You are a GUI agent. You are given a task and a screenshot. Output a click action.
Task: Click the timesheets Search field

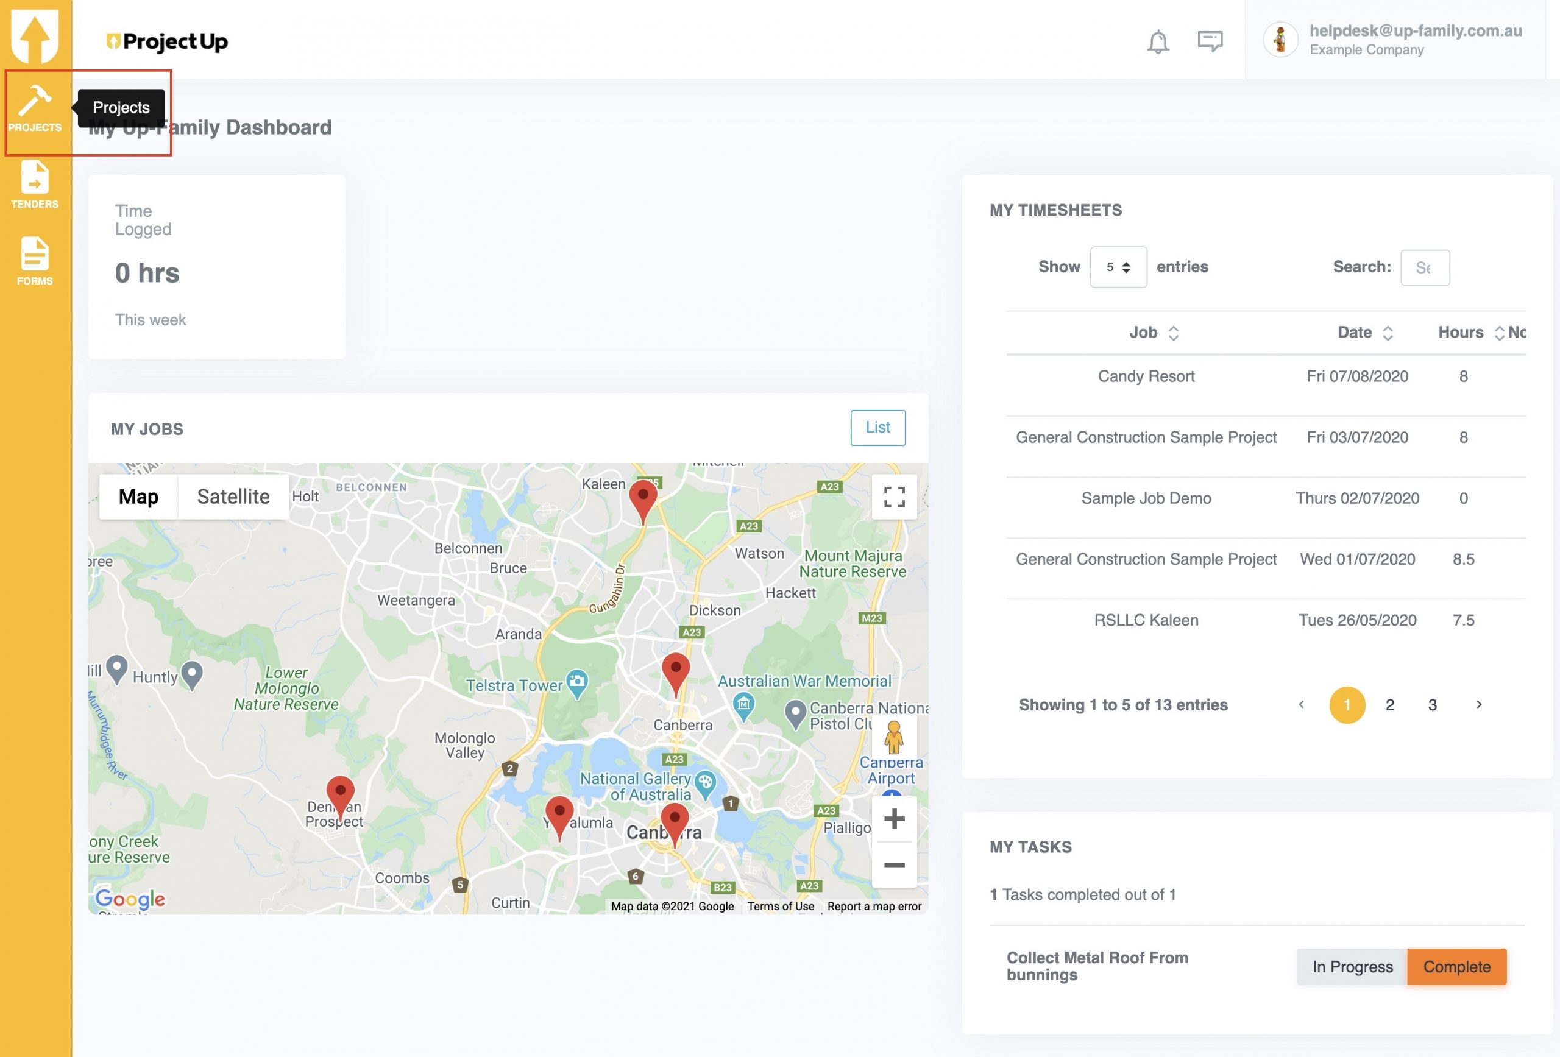pyautogui.click(x=1424, y=267)
